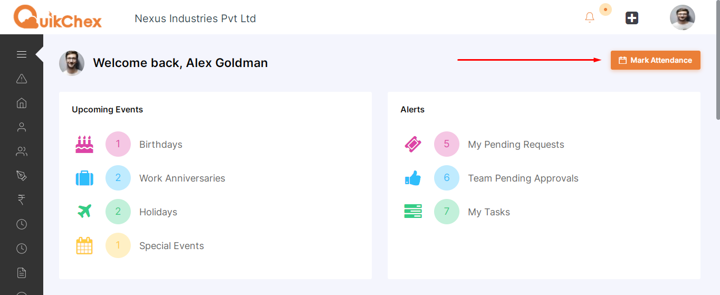
Task: Select the pen tool sidebar icon
Action: (x=22, y=176)
